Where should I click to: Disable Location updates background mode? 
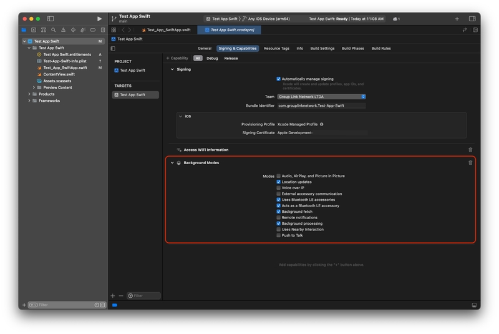pos(279,182)
